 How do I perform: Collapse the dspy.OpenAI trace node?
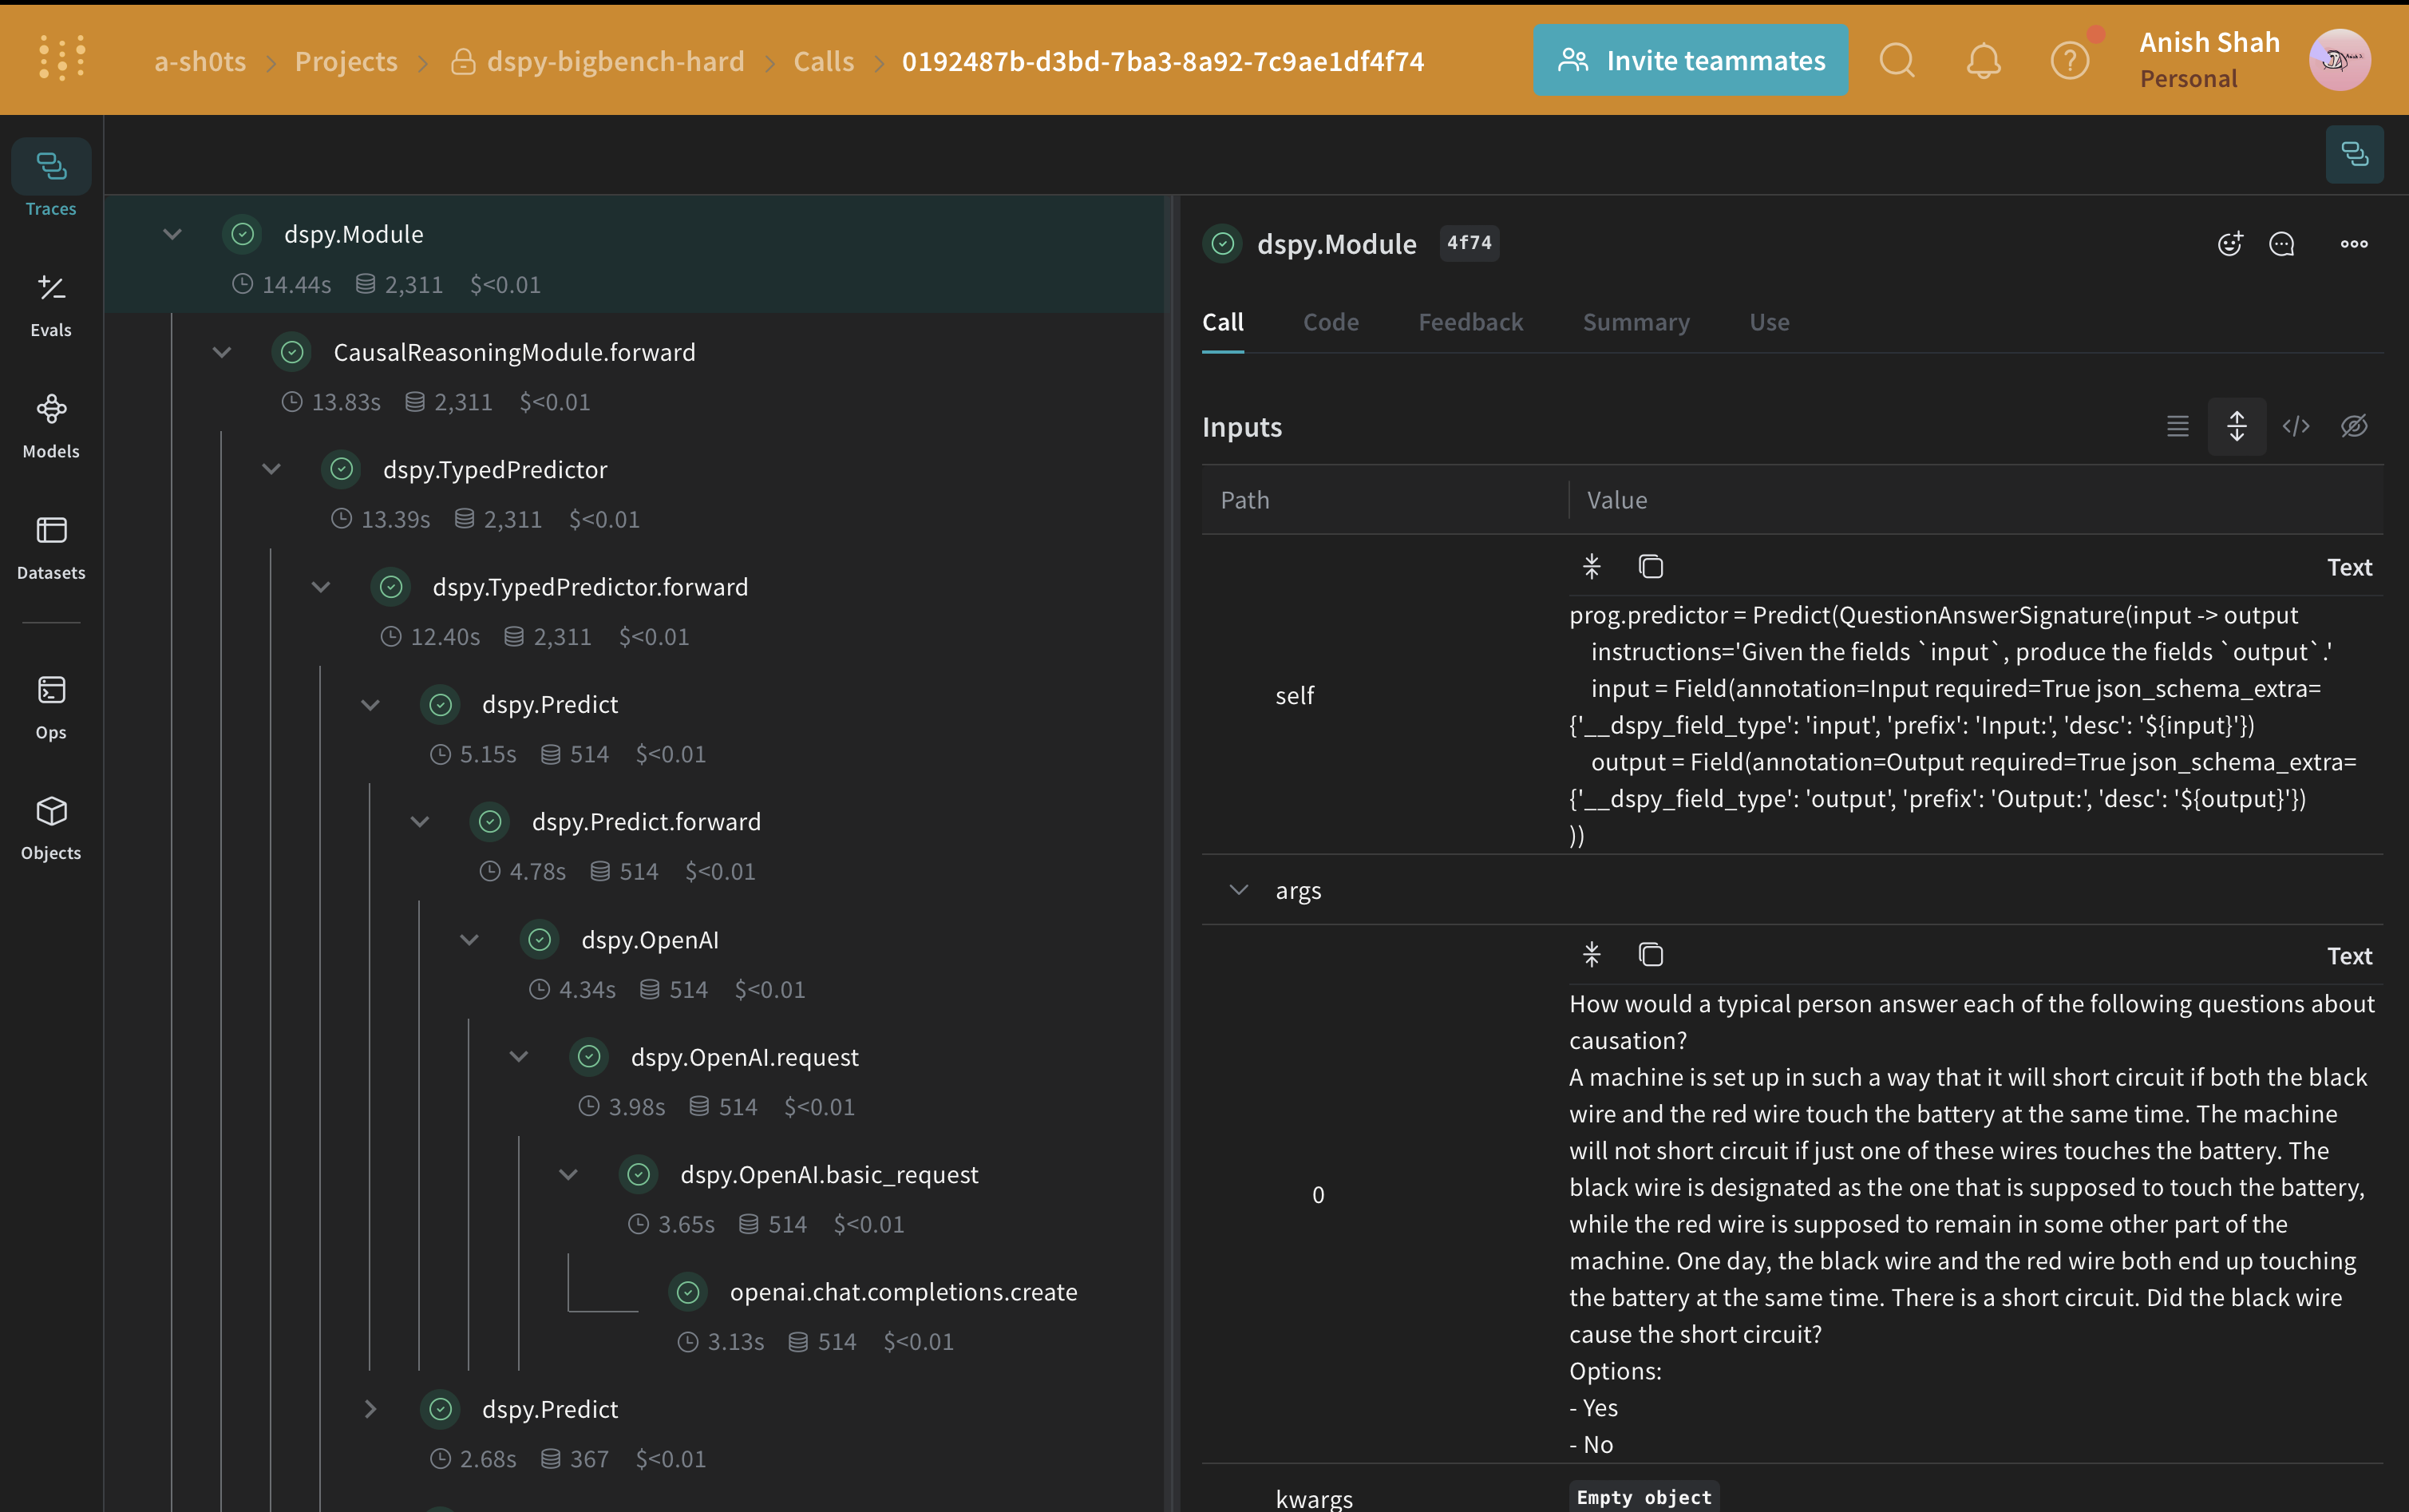click(470, 939)
